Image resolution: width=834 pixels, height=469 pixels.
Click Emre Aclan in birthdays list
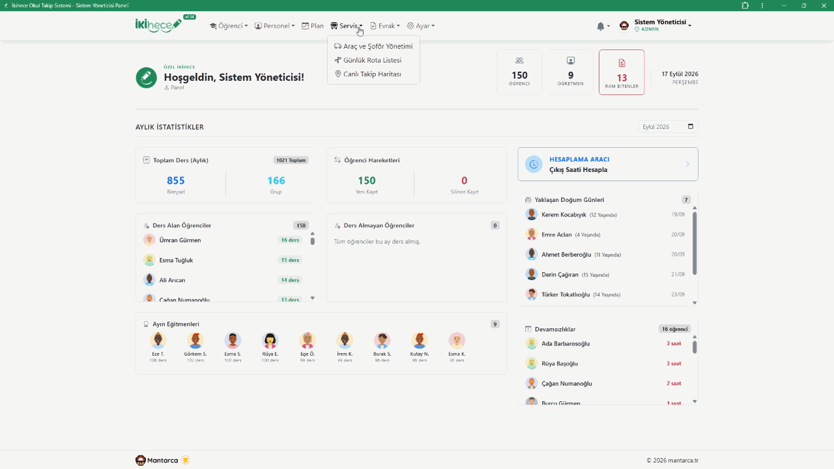coord(556,234)
